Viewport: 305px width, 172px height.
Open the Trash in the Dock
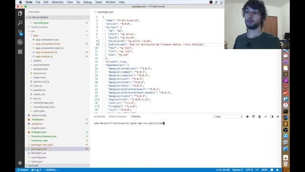pos(285,163)
